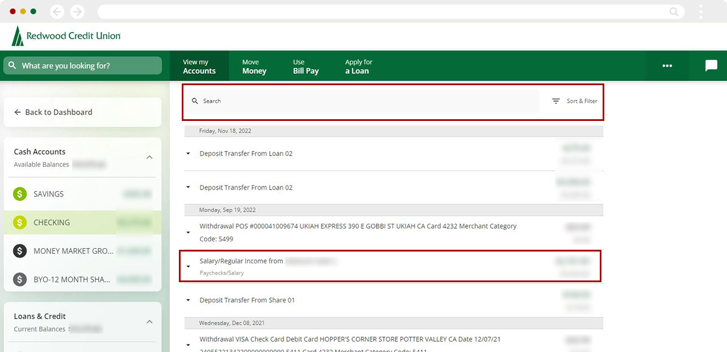Click the 'Monday, Sep 19, 2022' date header
The width and height of the screenshot is (727, 352).
coord(227,210)
